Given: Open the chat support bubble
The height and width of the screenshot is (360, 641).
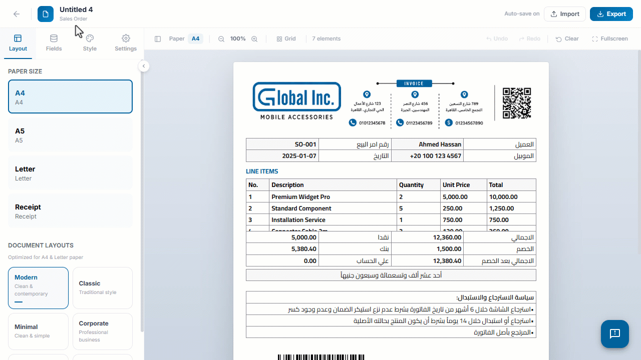Looking at the screenshot, I should point(615,334).
